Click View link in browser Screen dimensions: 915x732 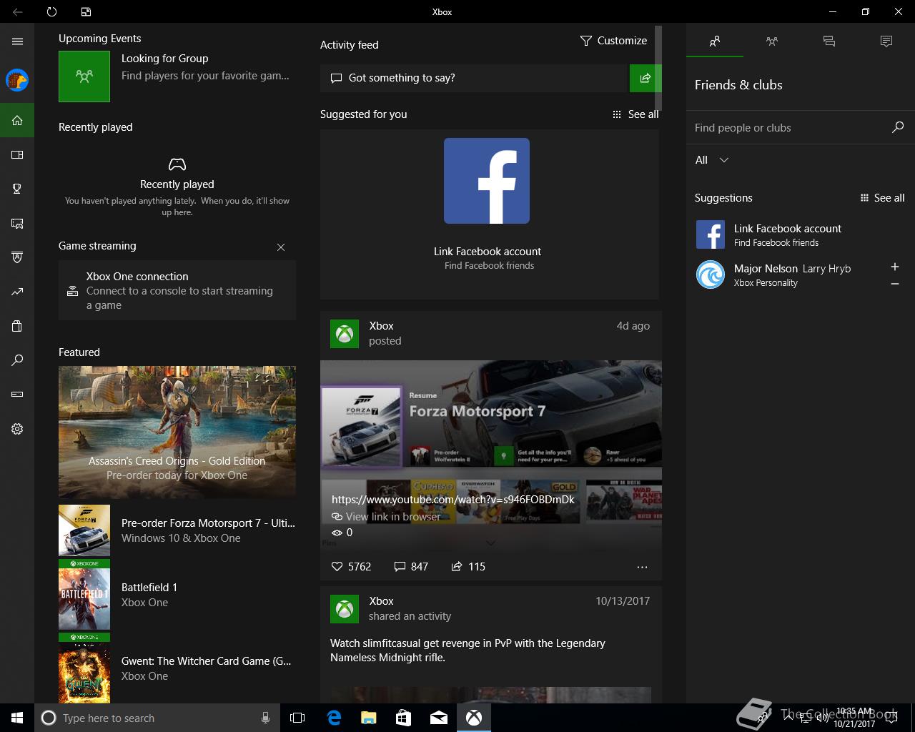(386, 516)
